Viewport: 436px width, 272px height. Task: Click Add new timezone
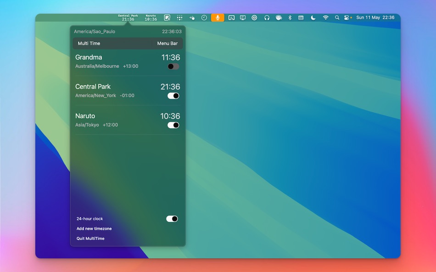(x=94, y=228)
